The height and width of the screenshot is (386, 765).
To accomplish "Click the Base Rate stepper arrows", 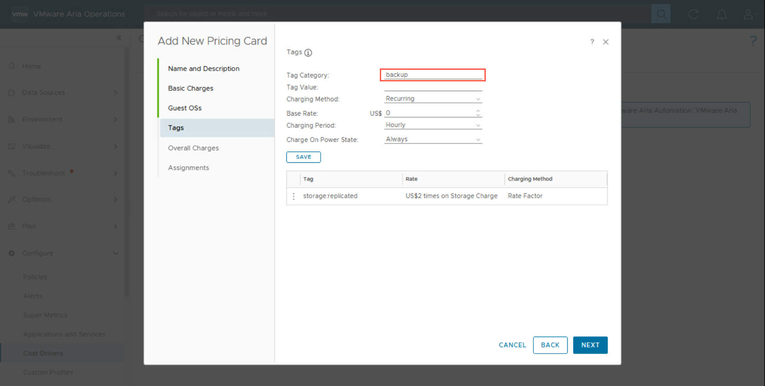I will tap(478, 113).
